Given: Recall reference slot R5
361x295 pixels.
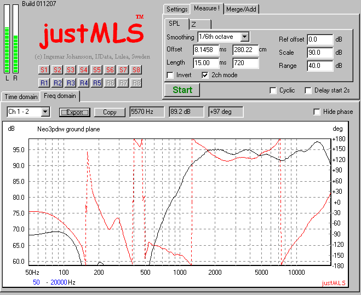Looking at the screenshot, I should pos(97,83).
